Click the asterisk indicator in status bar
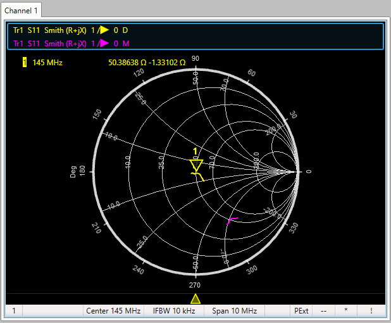The height and width of the screenshot is (323, 391). click(345, 311)
